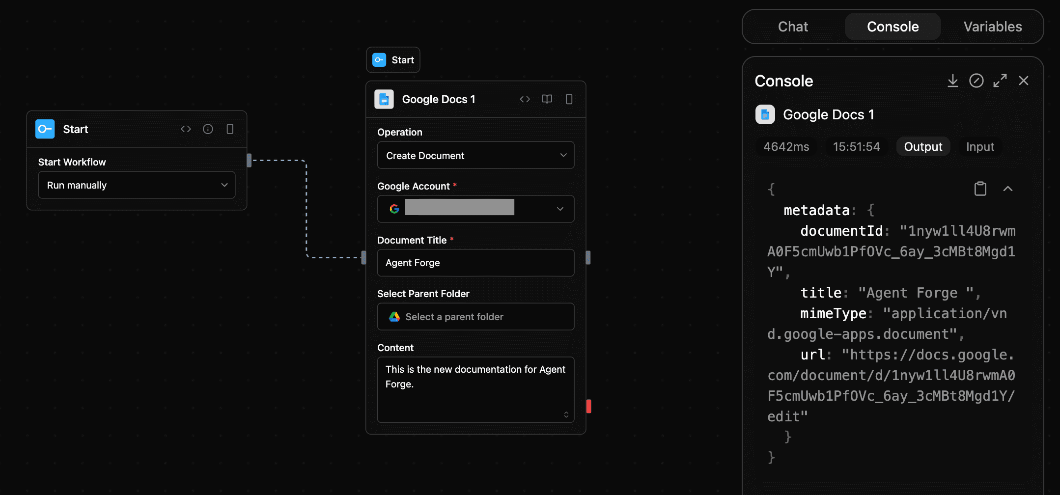Clear the console using the clear icon
Viewport: 1060px width, 495px height.
(976, 81)
